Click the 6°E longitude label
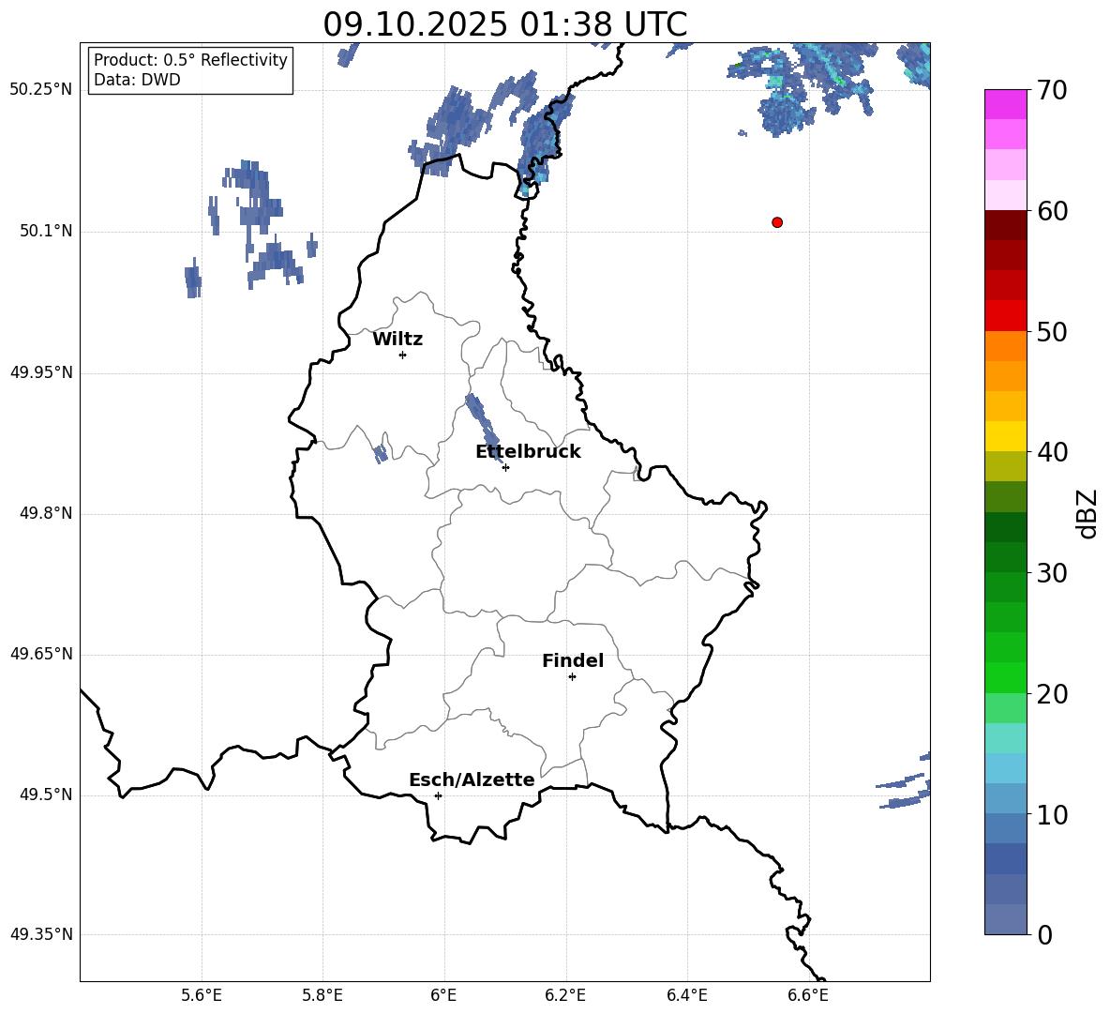Screen dimensions: 1110x1014 443,995
